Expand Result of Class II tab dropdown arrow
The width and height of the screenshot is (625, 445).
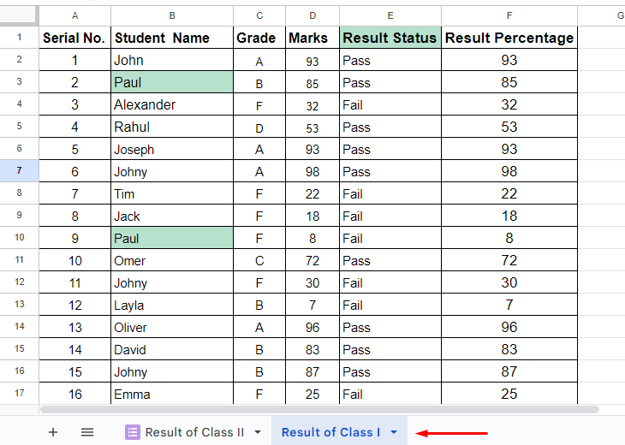click(258, 432)
